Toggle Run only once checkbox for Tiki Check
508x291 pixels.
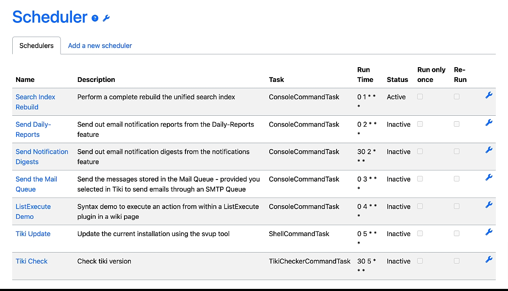(420, 261)
